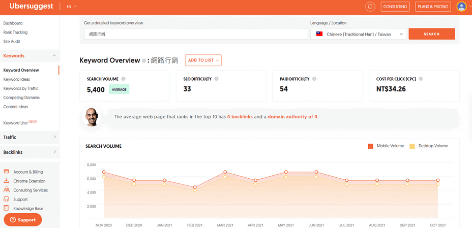Open Site Audit page
The image size is (472, 228).
point(12,42)
